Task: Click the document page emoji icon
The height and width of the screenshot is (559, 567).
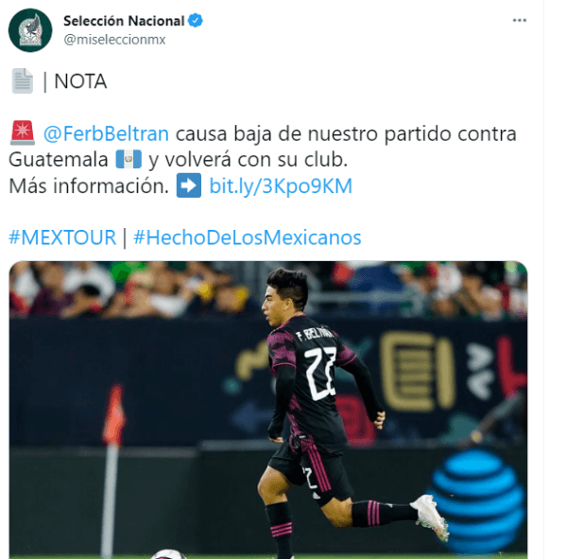Action: (x=23, y=80)
